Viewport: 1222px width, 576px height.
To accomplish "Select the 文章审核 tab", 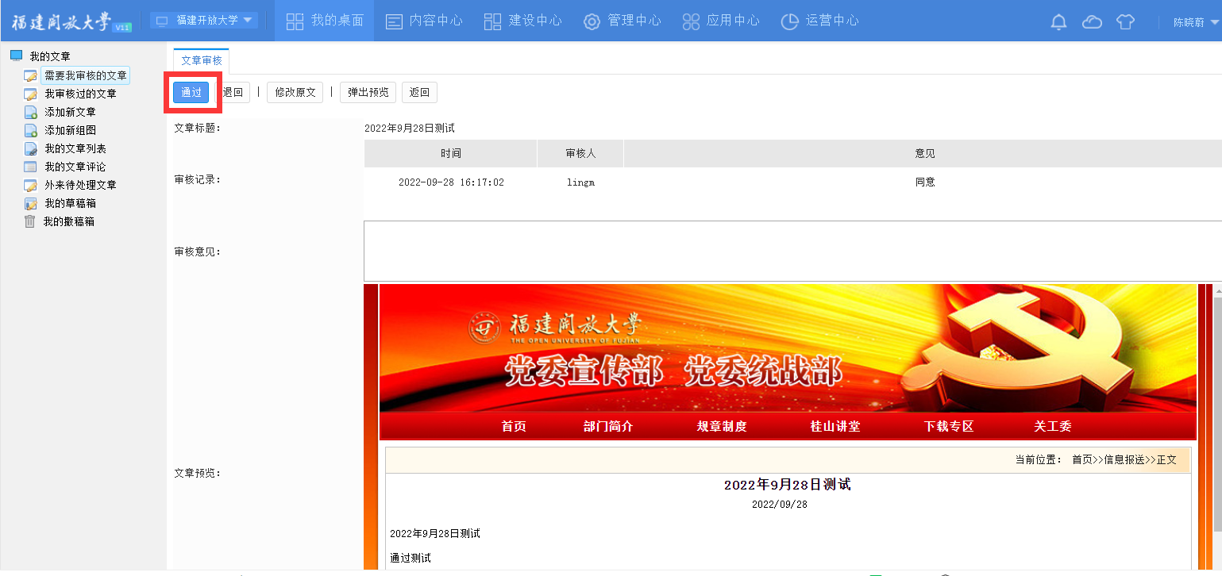I will point(202,60).
